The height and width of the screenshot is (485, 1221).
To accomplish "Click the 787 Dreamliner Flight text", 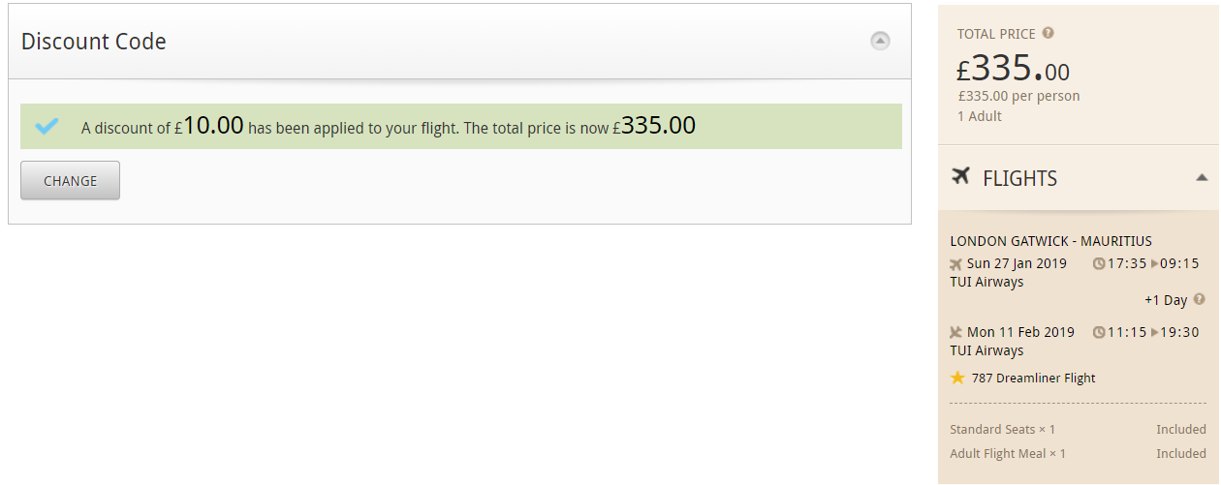I will coord(1033,379).
